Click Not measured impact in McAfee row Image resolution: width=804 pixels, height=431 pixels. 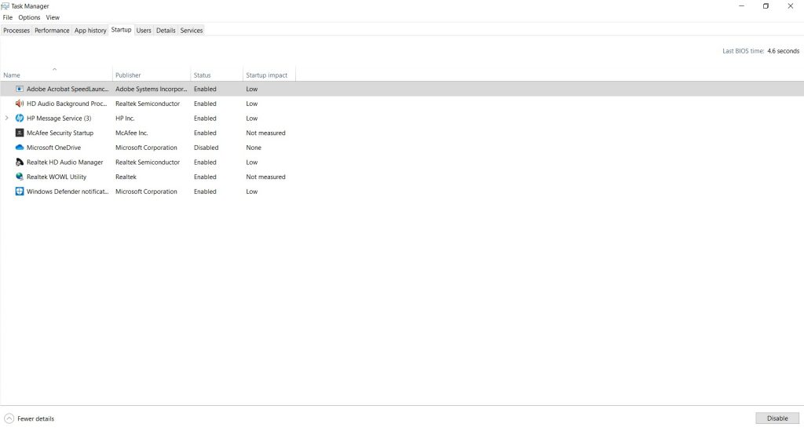click(x=265, y=133)
